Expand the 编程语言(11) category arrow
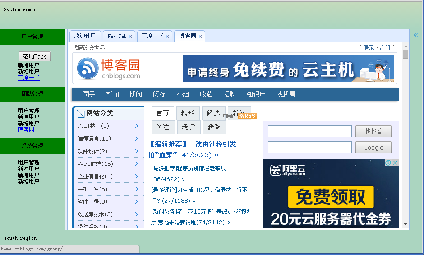 click(x=137, y=139)
